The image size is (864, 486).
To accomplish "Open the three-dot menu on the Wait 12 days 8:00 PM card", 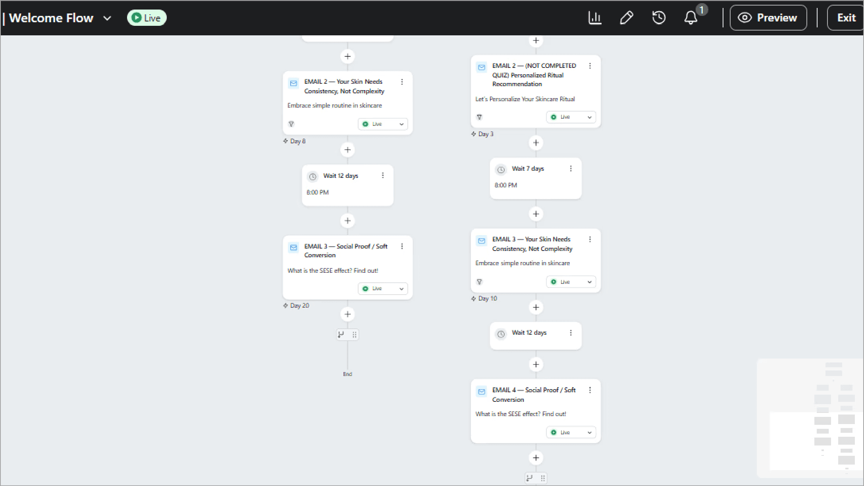I will point(383,175).
